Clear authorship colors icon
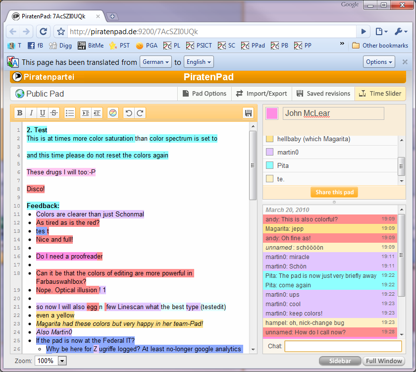This screenshot has height=372, width=416. (113, 113)
